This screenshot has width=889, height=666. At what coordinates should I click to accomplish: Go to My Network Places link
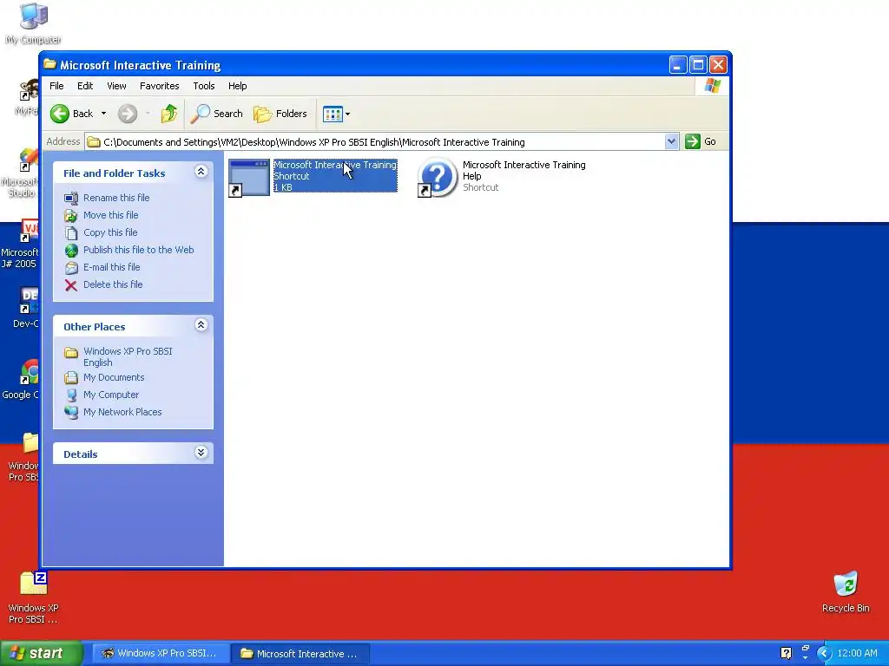(x=122, y=412)
